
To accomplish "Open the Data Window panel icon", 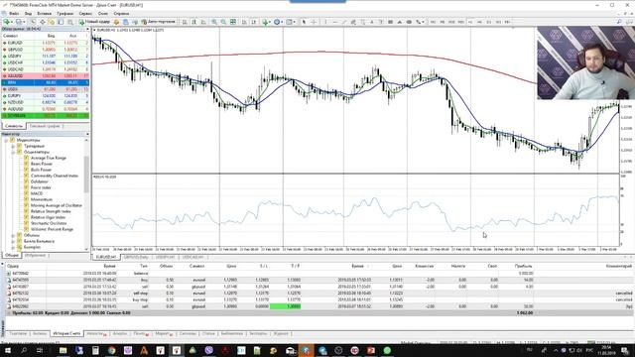I will click(42, 22).
